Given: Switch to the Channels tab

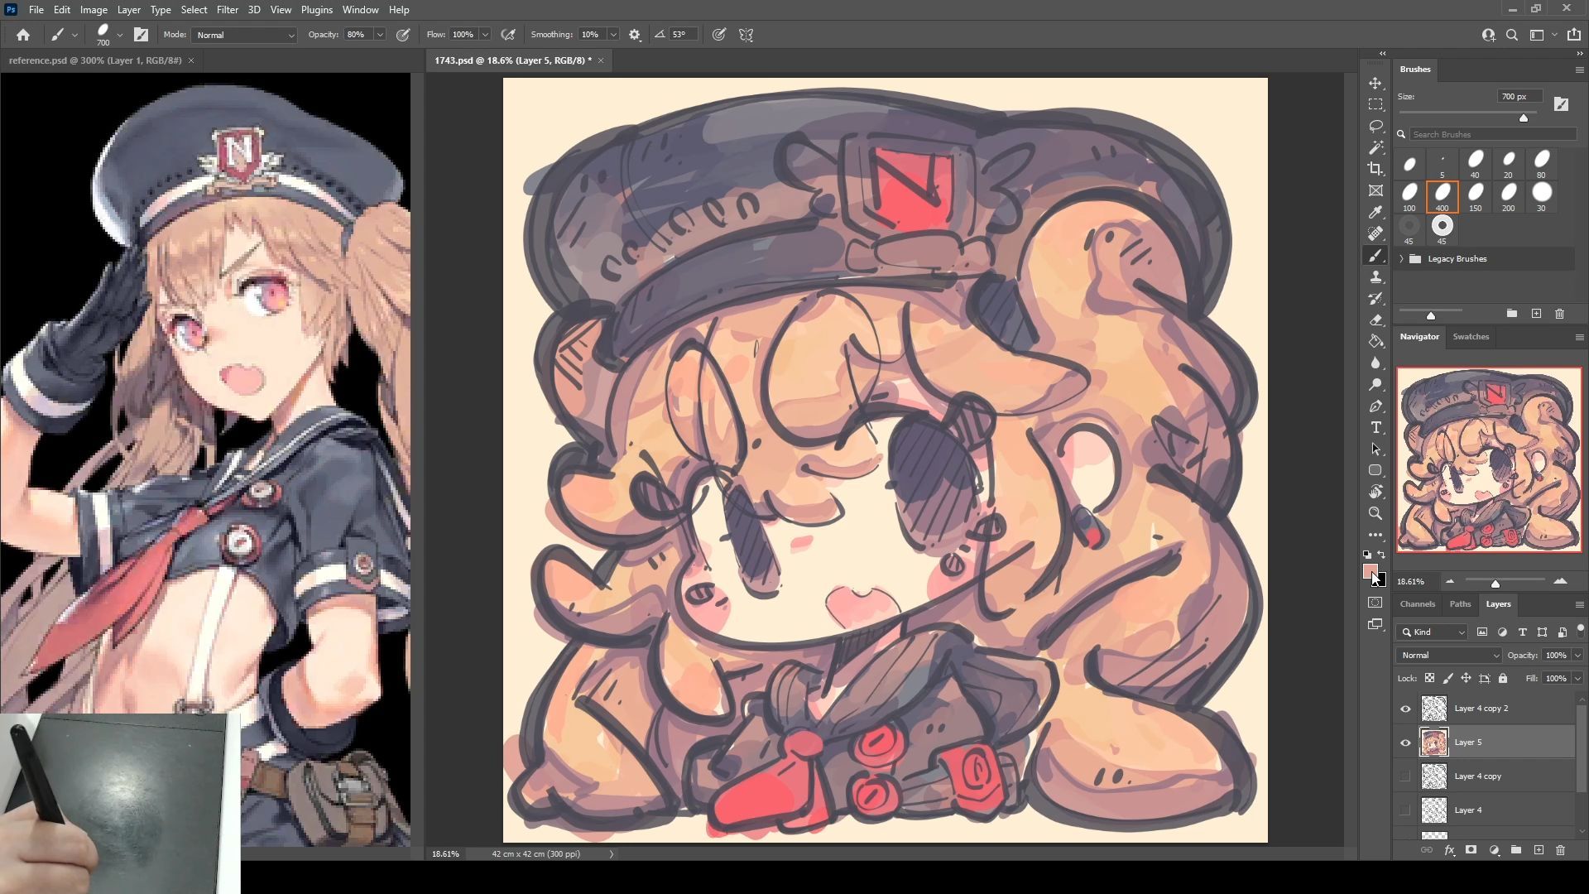Looking at the screenshot, I should 1417,603.
